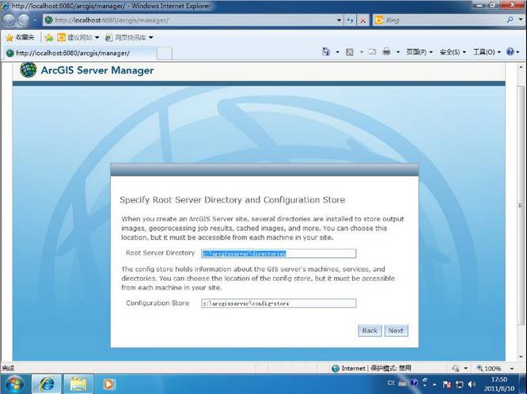Click the refresh page icon
Viewport: 527px width, 394px height.
coord(351,21)
